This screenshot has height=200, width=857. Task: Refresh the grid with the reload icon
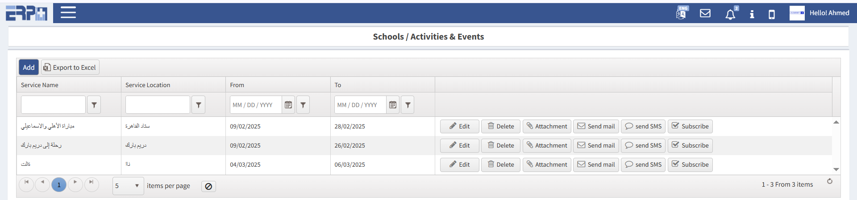(x=830, y=181)
